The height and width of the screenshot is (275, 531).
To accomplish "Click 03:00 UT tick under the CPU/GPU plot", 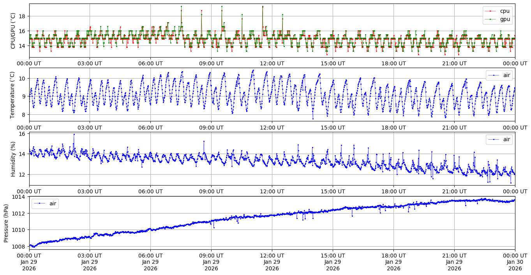I will tap(90, 63).
